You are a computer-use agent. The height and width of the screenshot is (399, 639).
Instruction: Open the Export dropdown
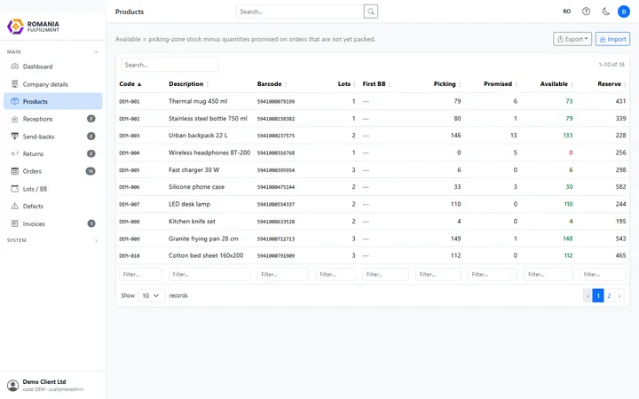pyautogui.click(x=572, y=39)
